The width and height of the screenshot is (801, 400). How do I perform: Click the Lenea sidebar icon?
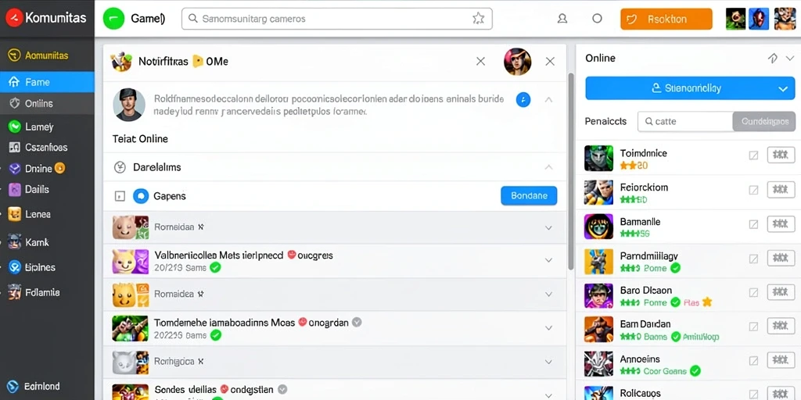coord(15,214)
